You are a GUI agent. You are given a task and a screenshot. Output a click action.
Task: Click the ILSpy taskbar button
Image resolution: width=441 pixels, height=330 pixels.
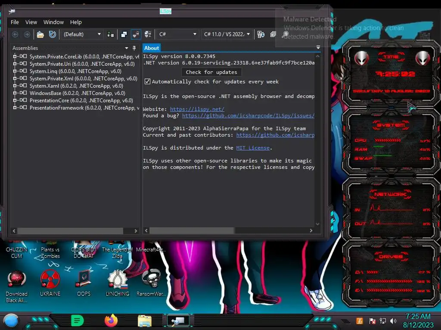178,321
